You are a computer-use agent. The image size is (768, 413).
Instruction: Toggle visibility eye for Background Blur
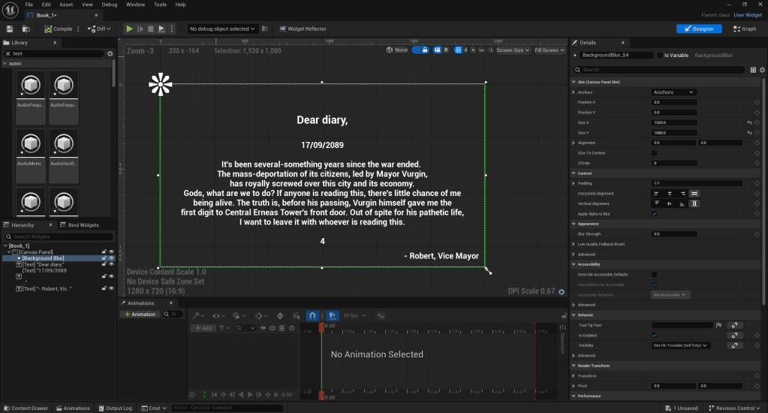111,258
